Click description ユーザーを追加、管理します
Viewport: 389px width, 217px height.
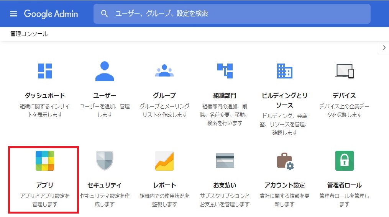pyautogui.click(x=105, y=111)
